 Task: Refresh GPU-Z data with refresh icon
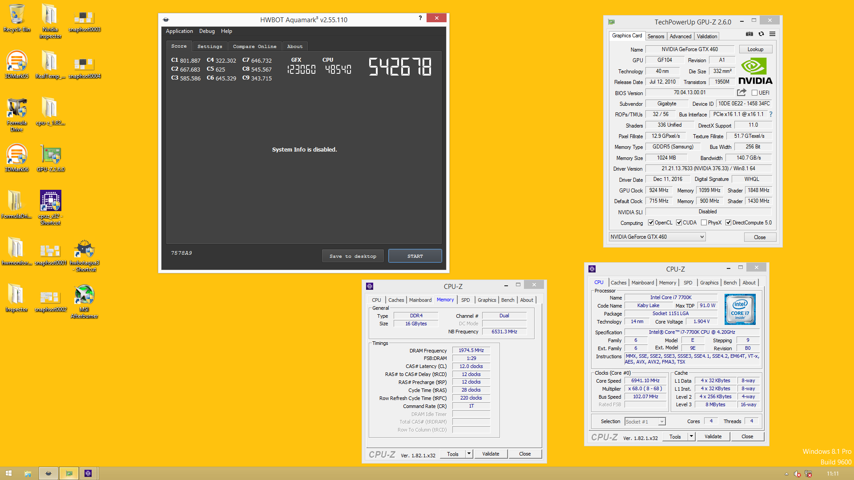(x=761, y=34)
